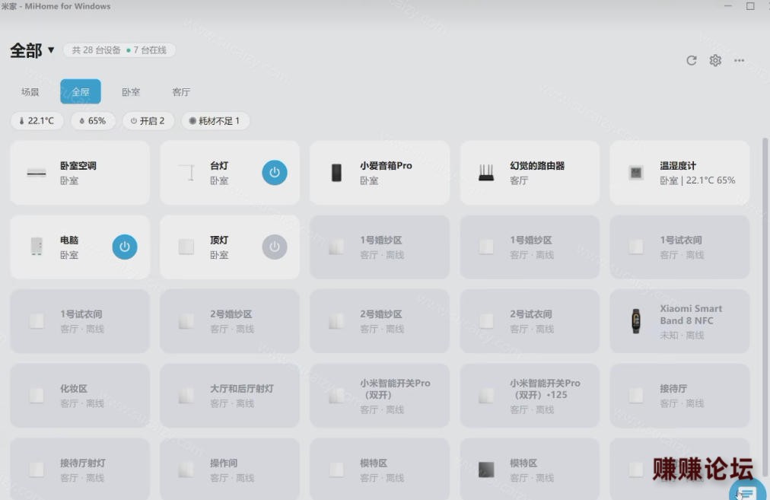Select the speaker icon for 小爱音箱Pro
This screenshot has height=500, width=770.
336,173
